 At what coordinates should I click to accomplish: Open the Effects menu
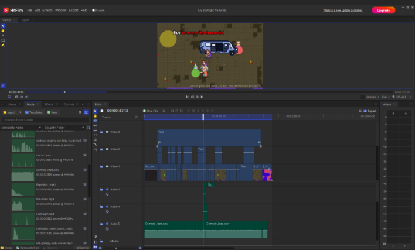tap(47, 11)
